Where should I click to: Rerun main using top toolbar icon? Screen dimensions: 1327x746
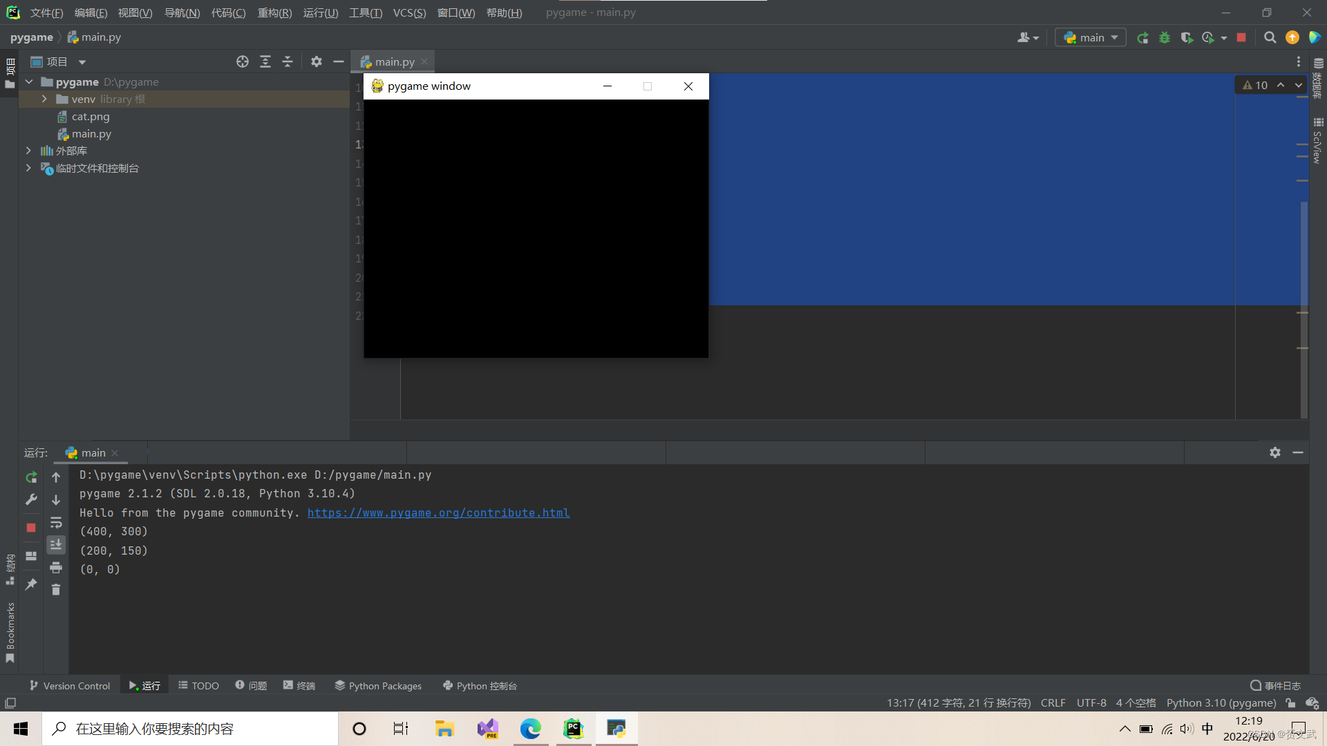(1142, 38)
